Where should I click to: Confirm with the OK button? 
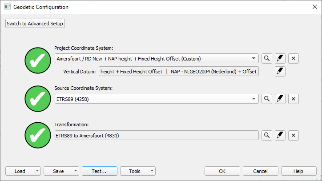(222, 171)
